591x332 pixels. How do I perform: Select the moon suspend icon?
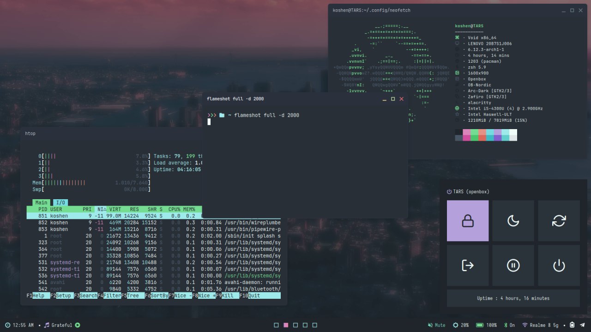pos(513,220)
